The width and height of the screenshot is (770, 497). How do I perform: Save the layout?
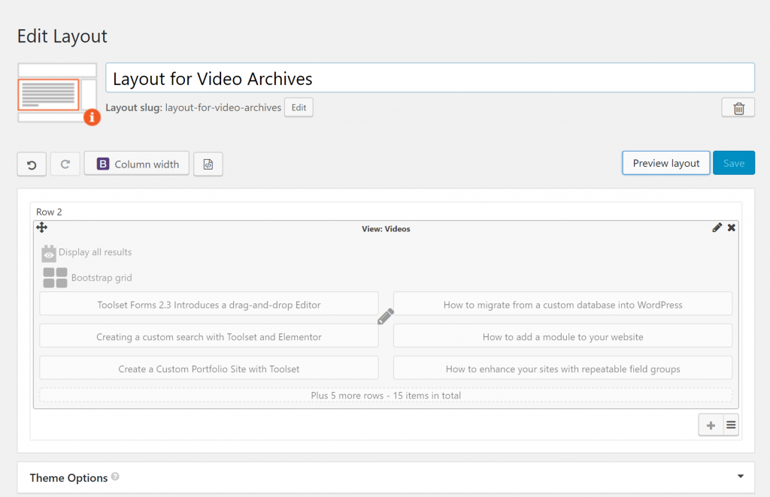coord(734,163)
